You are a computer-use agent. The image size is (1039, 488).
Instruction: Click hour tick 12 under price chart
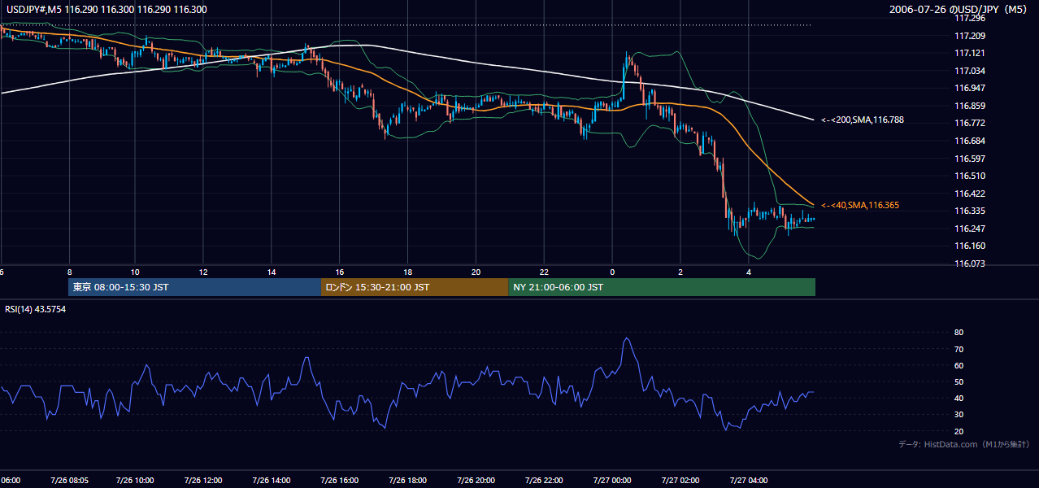coord(203,272)
